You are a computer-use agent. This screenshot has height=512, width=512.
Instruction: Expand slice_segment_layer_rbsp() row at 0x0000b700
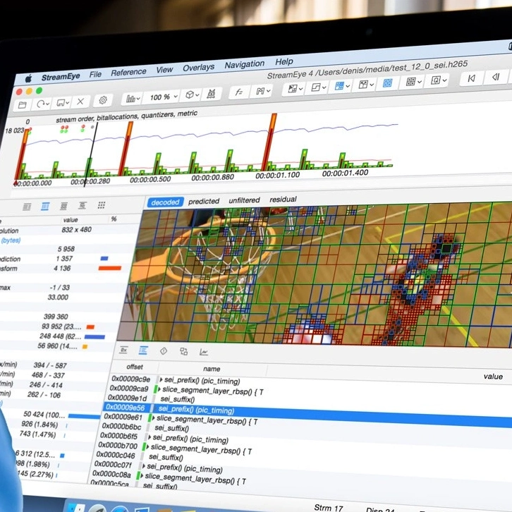(147, 446)
